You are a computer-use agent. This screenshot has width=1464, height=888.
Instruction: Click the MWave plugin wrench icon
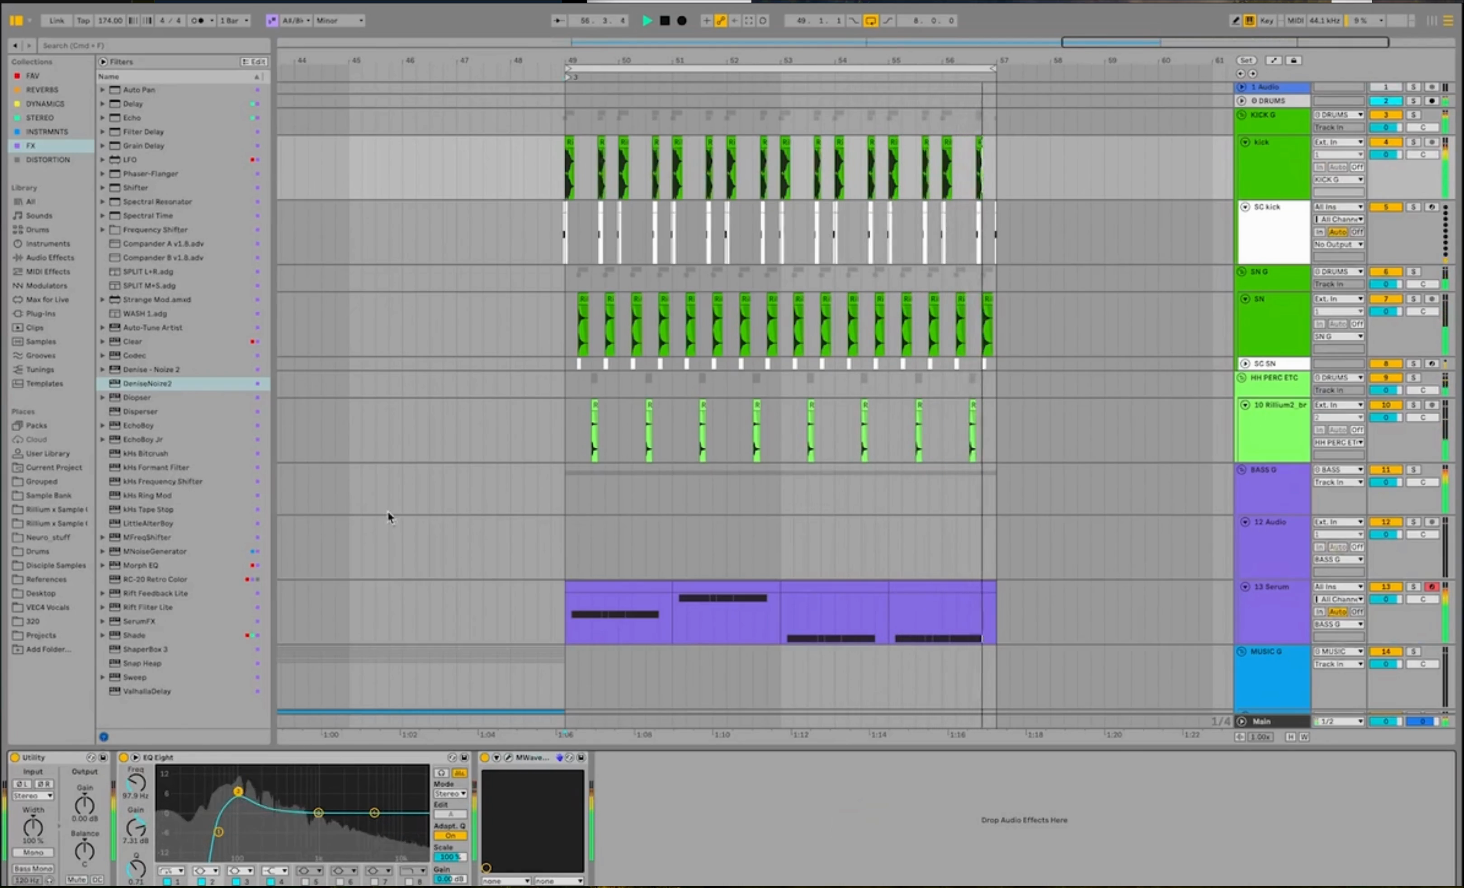pyautogui.click(x=508, y=757)
